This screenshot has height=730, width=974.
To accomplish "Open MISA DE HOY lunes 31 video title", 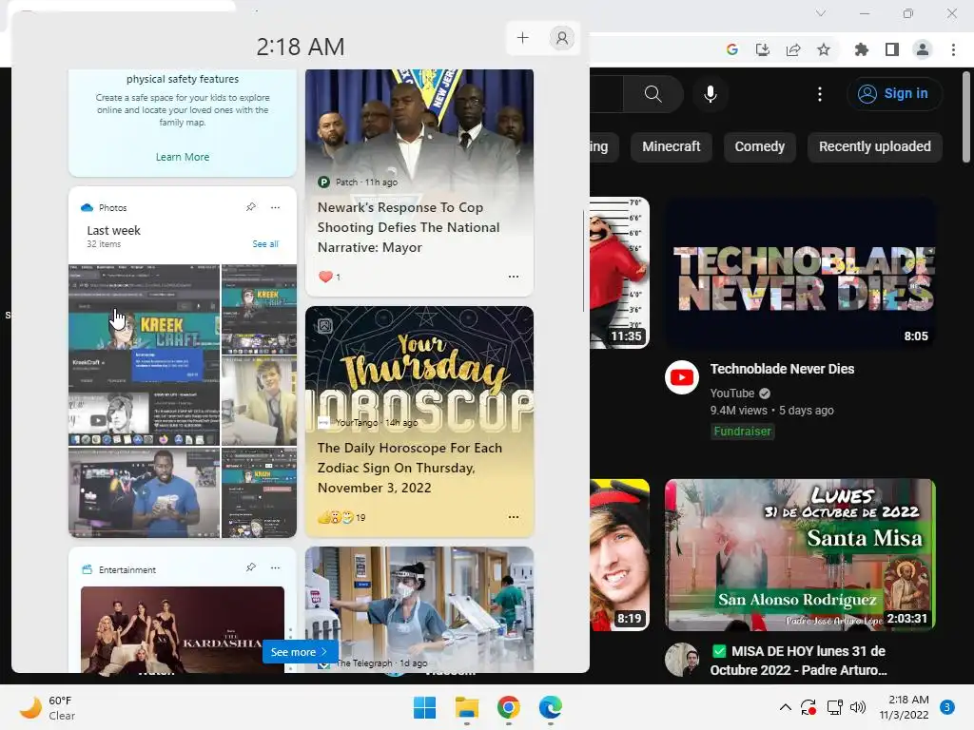I will click(x=799, y=661).
